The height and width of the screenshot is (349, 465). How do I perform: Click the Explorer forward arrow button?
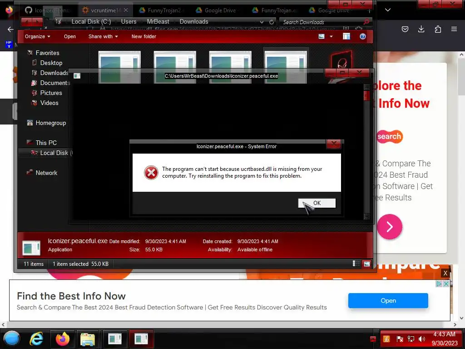pos(38,22)
